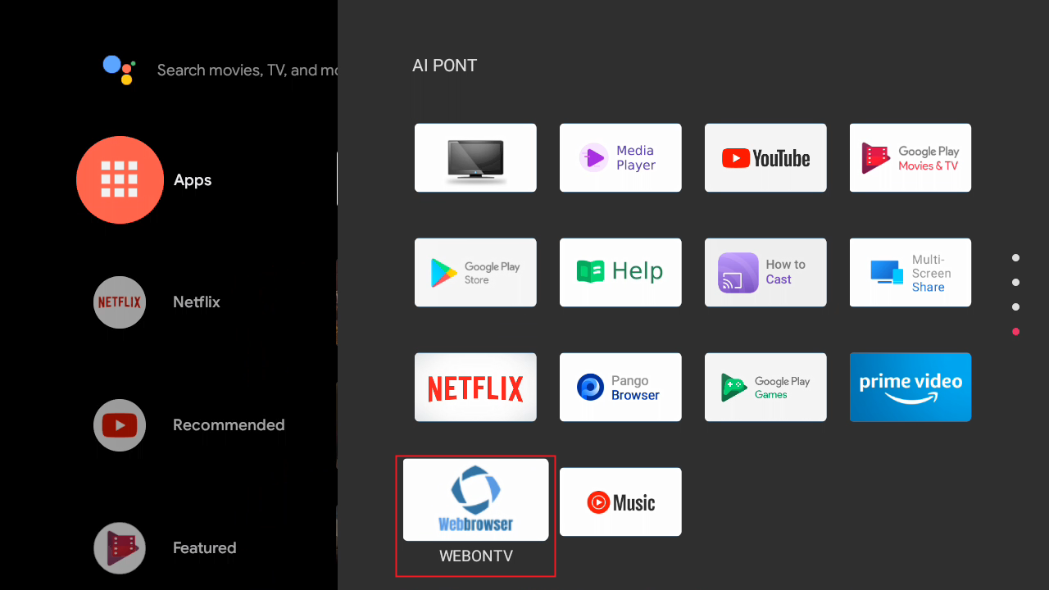The image size is (1049, 590).
Task: Select the Featured row icon
Action: (120, 547)
